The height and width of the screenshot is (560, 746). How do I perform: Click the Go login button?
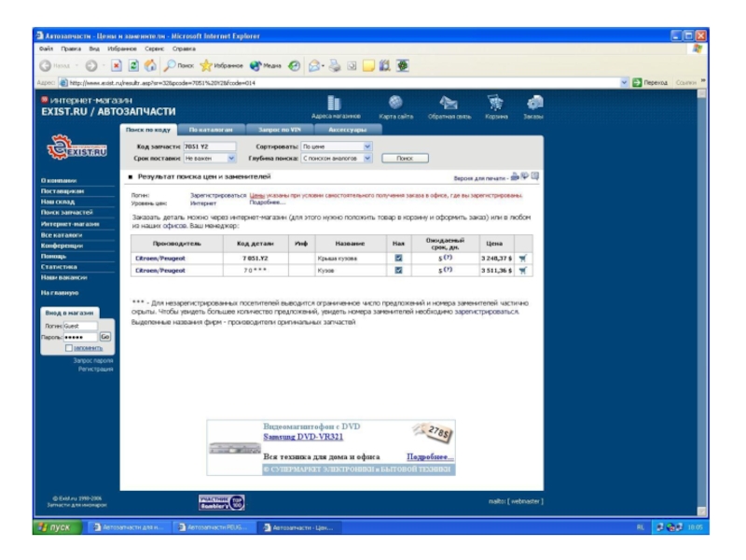[104, 337]
